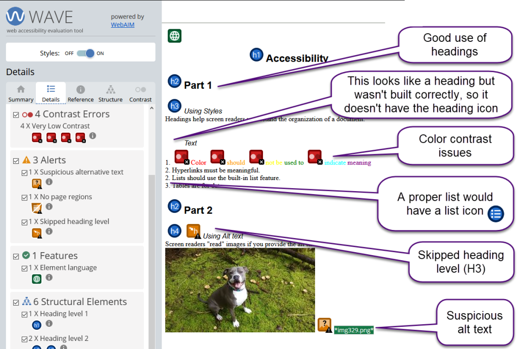Click the No page regions alert icon
Image resolution: width=517 pixels, height=349 pixels.
coord(36,207)
